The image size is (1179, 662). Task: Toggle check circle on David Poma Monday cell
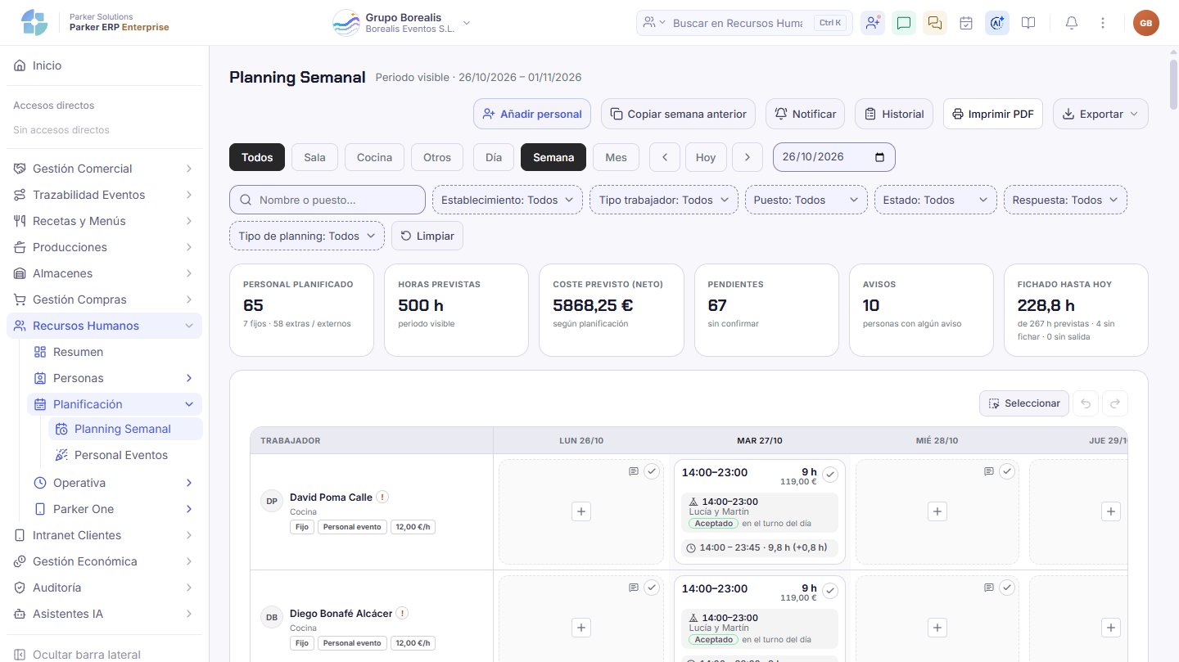[x=652, y=471]
